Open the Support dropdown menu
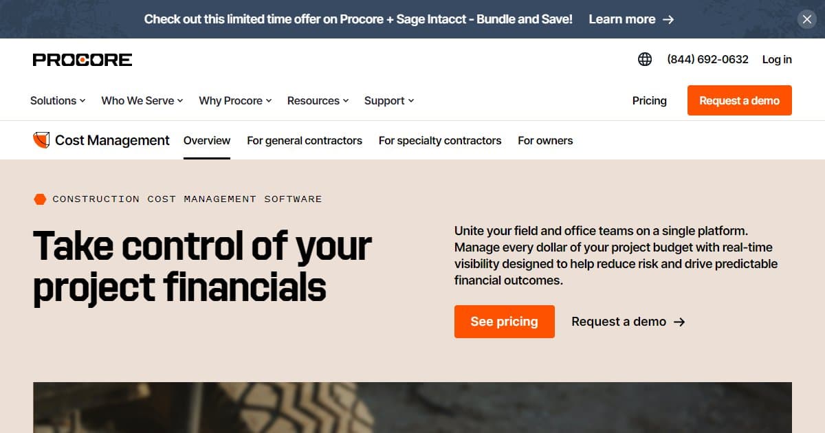 click(x=388, y=100)
